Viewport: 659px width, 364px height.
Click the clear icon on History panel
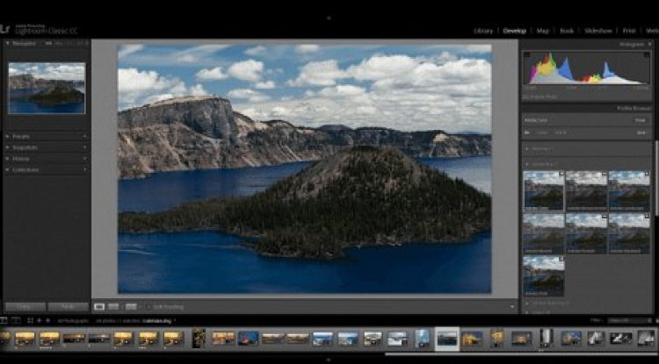point(85,159)
